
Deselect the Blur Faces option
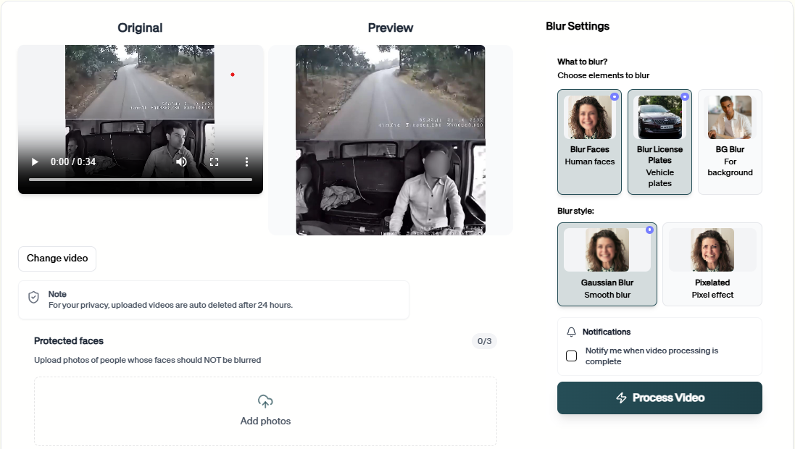[589, 142]
